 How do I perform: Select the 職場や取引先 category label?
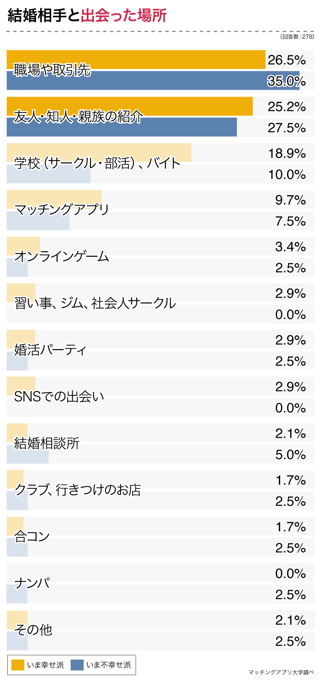tap(52, 70)
